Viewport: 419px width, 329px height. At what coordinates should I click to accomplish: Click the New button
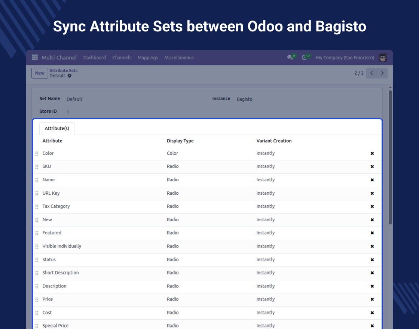tap(40, 73)
